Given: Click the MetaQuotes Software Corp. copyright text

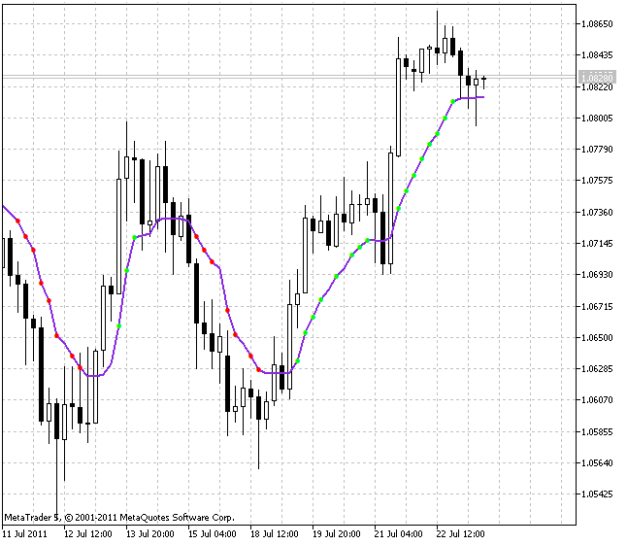Looking at the screenshot, I should [x=119, y=518].
